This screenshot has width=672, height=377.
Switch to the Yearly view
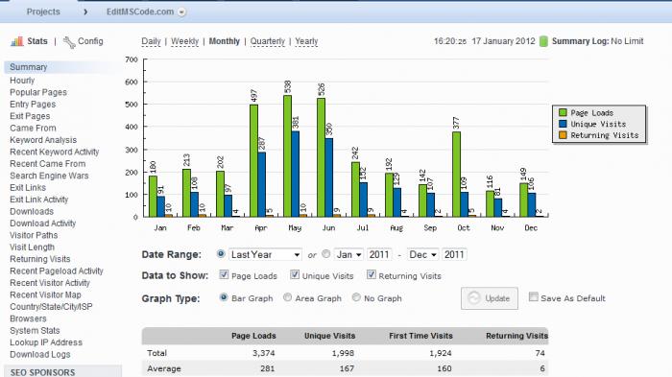pos(306,41)
